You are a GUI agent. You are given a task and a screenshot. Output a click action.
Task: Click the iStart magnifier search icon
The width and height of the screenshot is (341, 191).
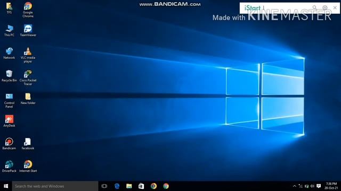click(x=314, y=8)
